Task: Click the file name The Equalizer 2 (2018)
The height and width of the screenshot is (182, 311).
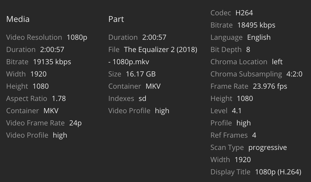Action: click(160, 49)
